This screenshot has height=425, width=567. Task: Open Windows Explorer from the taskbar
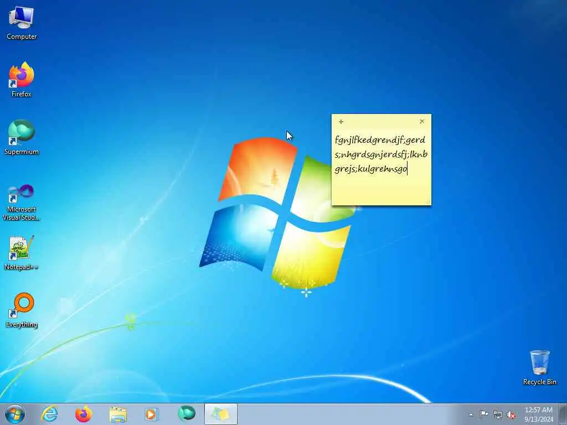click(118, 414)
